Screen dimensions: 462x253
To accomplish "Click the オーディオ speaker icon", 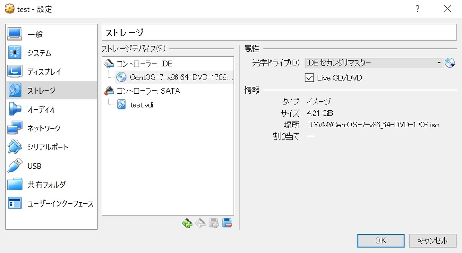I will point(15,109).
